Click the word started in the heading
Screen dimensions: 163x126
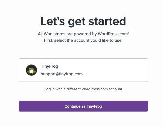click(x=107, y=21)
